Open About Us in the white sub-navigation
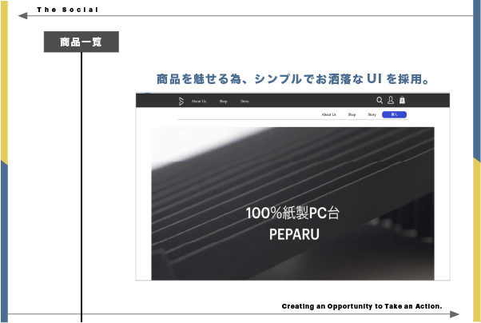 pyautogui.click(x=329, y=115)
